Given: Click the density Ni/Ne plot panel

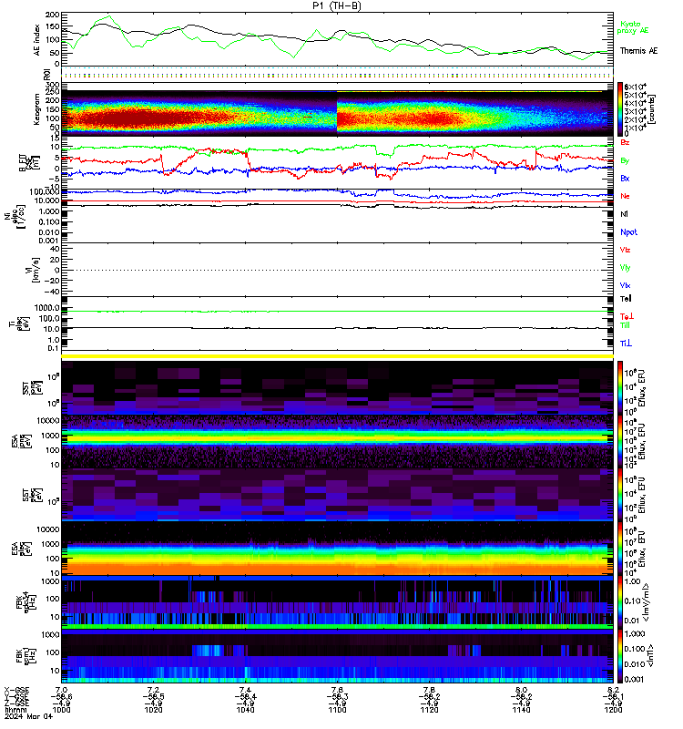Looking at the screenshot, I should (337, 216).
